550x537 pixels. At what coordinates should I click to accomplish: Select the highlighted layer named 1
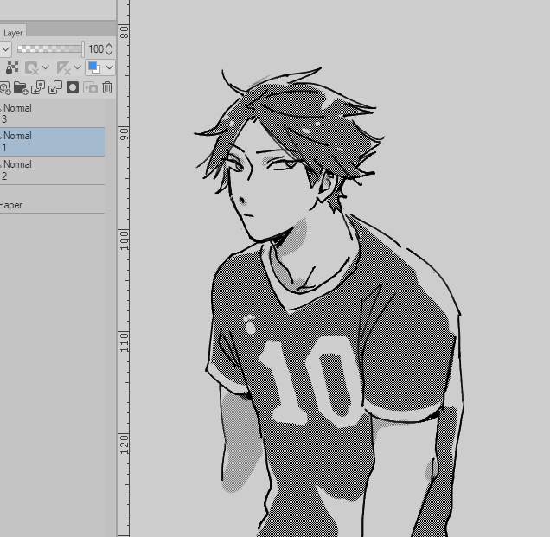(52, 142)
